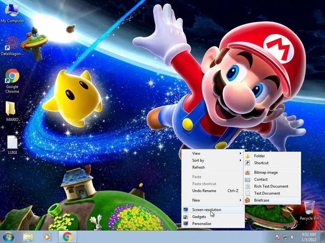Open Personalize from the context menu
Image resolution: width=325 pixels, height=243 pixels.
213,224
